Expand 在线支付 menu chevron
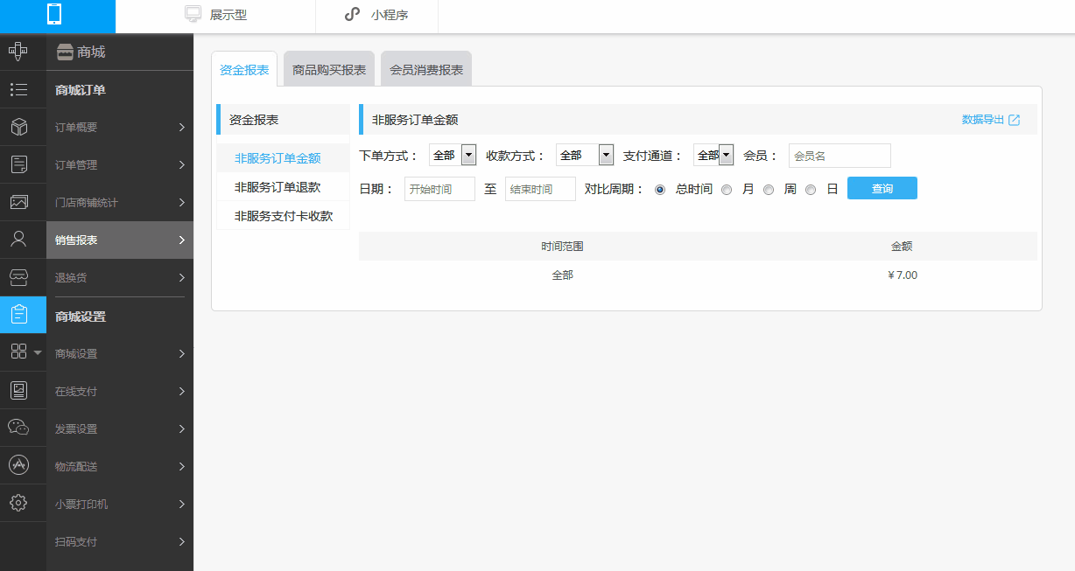Screen dimensions: 1075x571 (x=182, y=391)
